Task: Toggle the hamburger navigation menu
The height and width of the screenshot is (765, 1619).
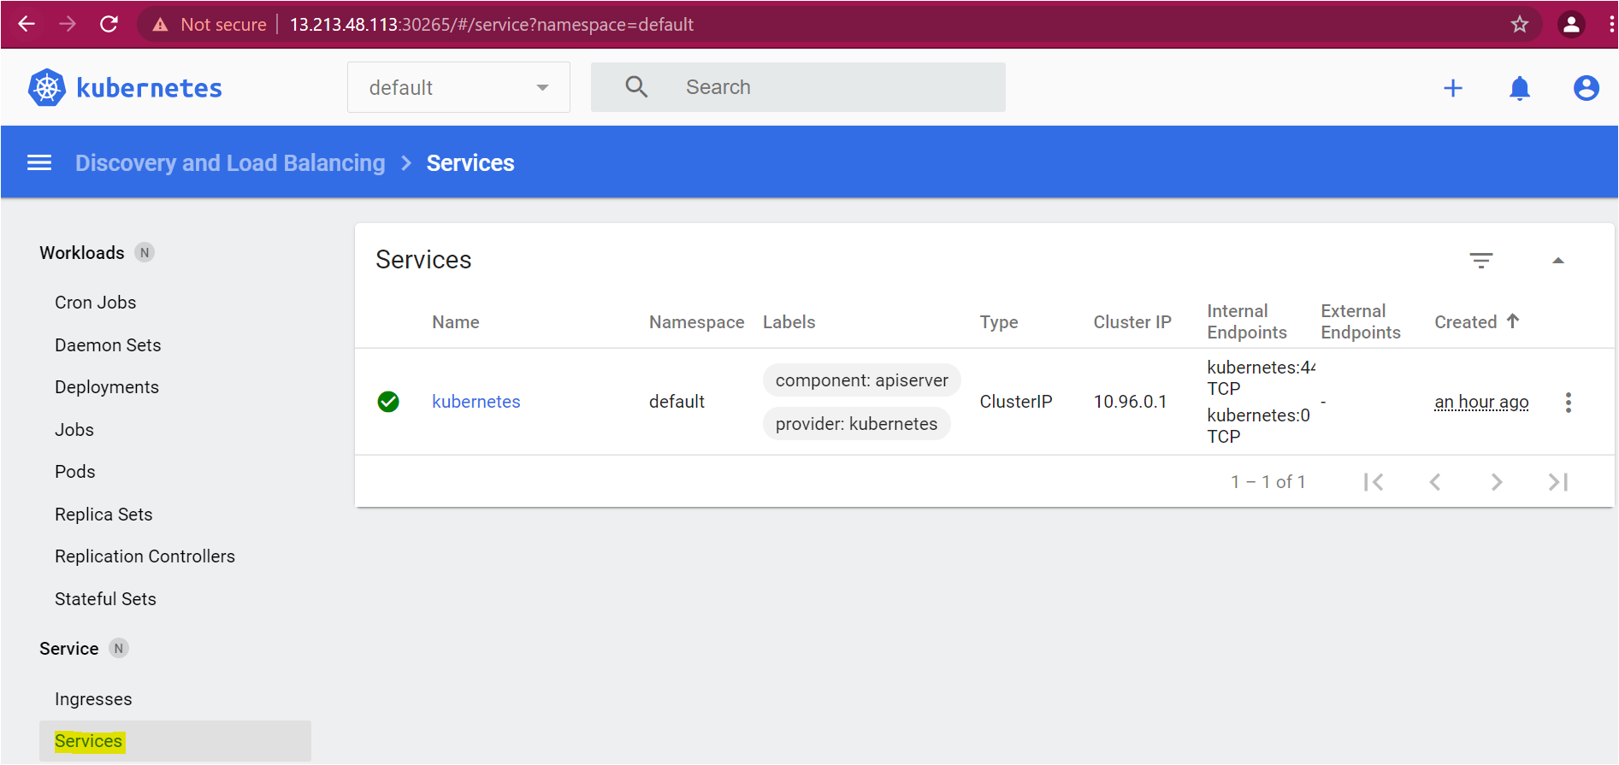Action: click(x=39, y=162)
